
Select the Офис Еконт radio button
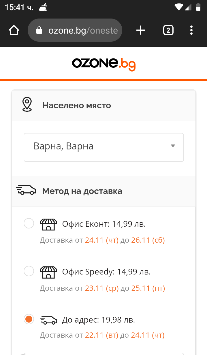point(29,224)
